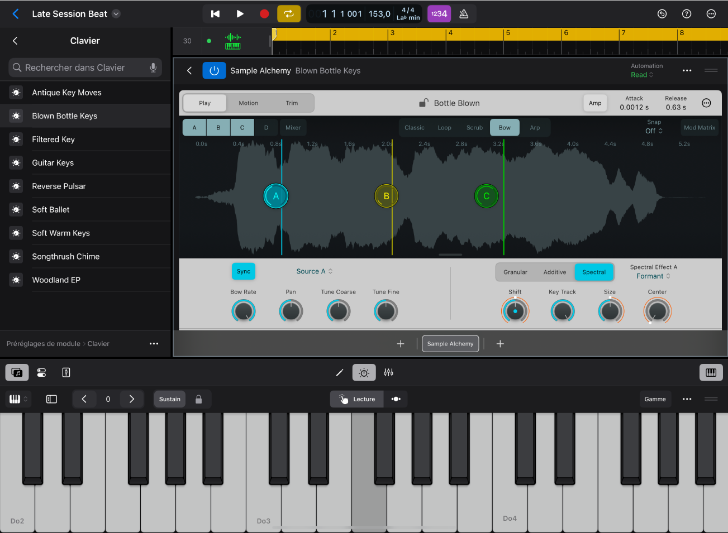Open plugin header more options ellipsis
728x533 pixels.
pos(687,71)
